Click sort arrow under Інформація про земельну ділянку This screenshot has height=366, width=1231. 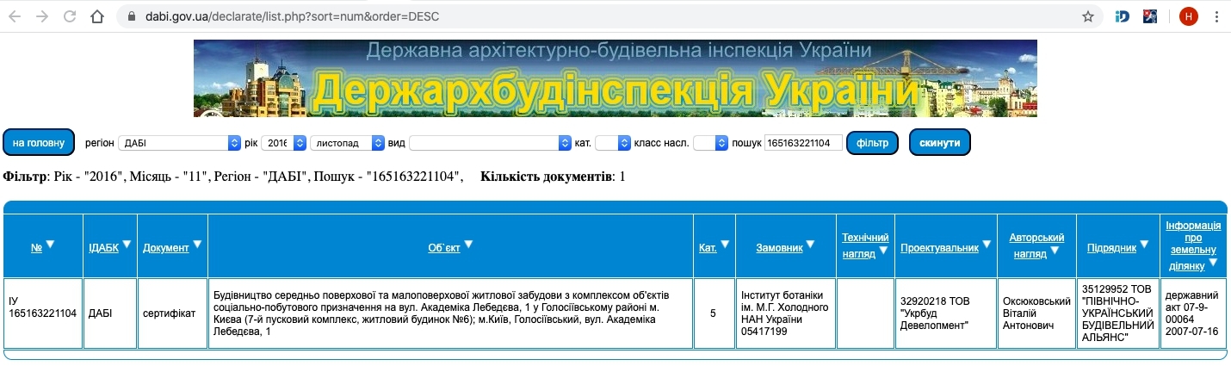[1213, 263]
